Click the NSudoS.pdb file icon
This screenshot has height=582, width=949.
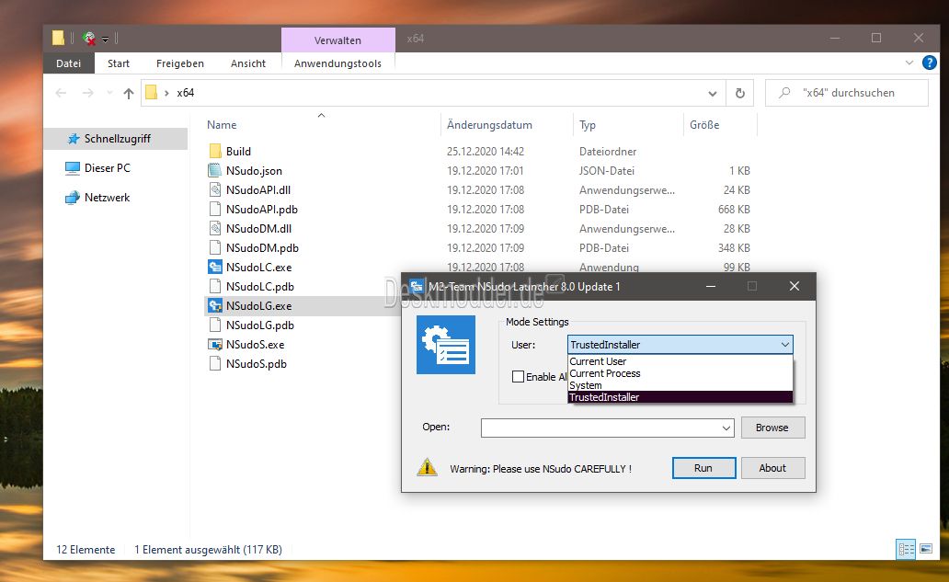click(215, 363)
